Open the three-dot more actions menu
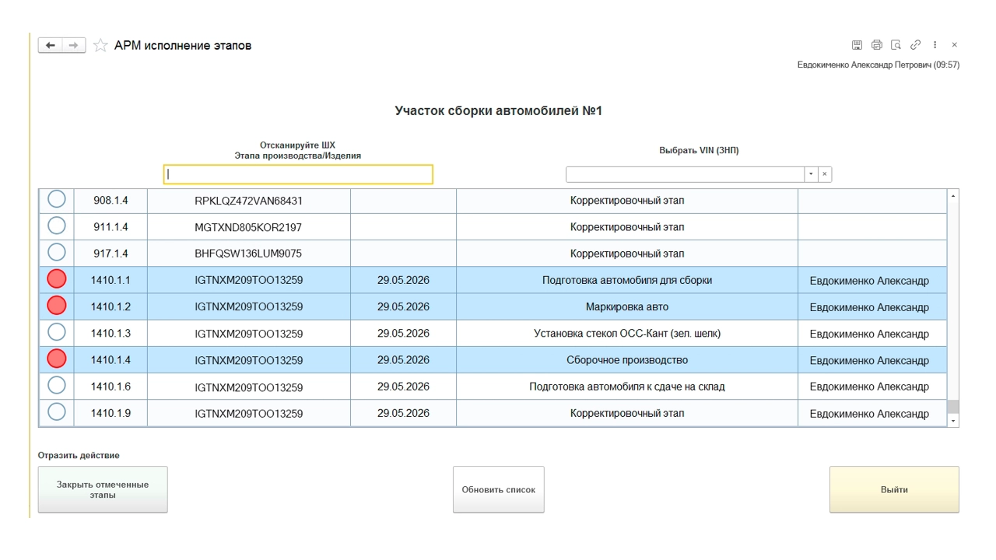Screen dimensions: 996x560 pos(935,45)
